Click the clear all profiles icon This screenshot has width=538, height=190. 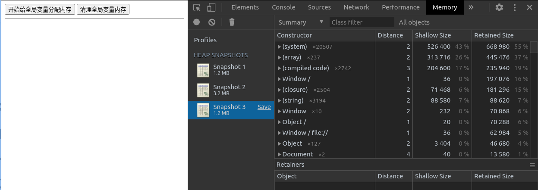pos(211,22)
